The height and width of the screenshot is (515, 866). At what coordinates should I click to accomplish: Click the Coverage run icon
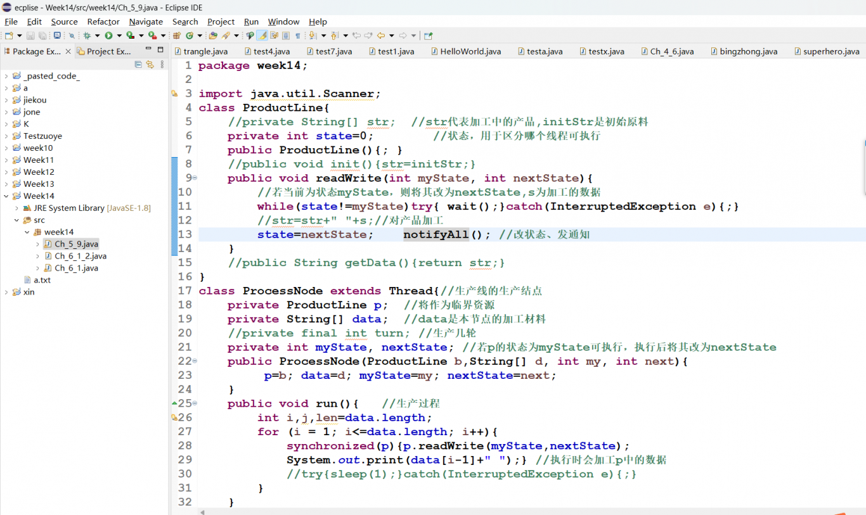click(130, 35)
